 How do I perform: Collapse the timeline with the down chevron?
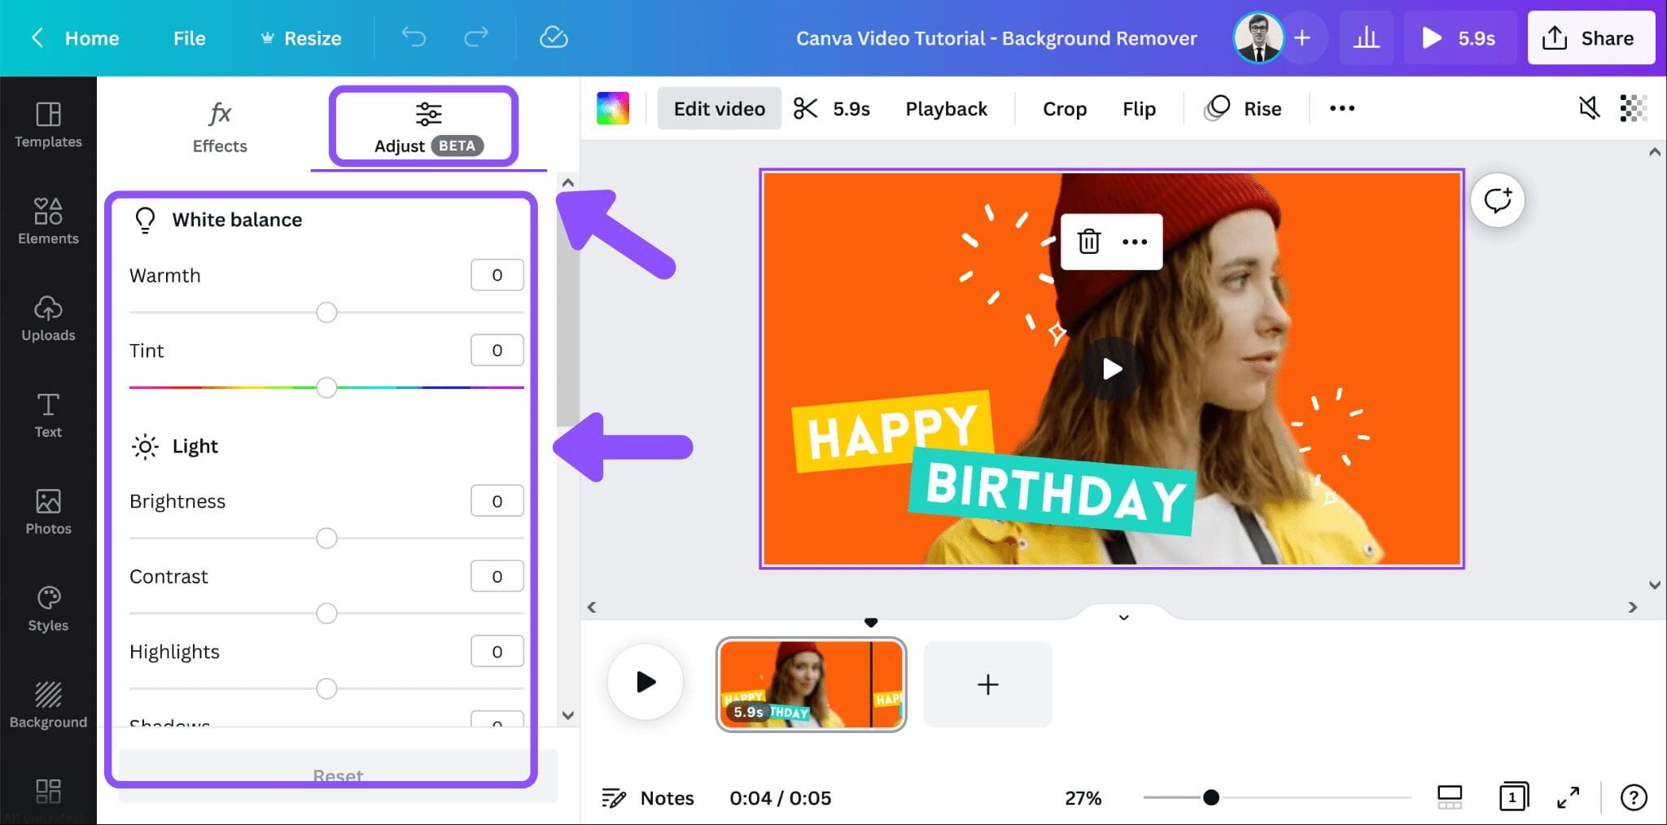[1122, 618]
